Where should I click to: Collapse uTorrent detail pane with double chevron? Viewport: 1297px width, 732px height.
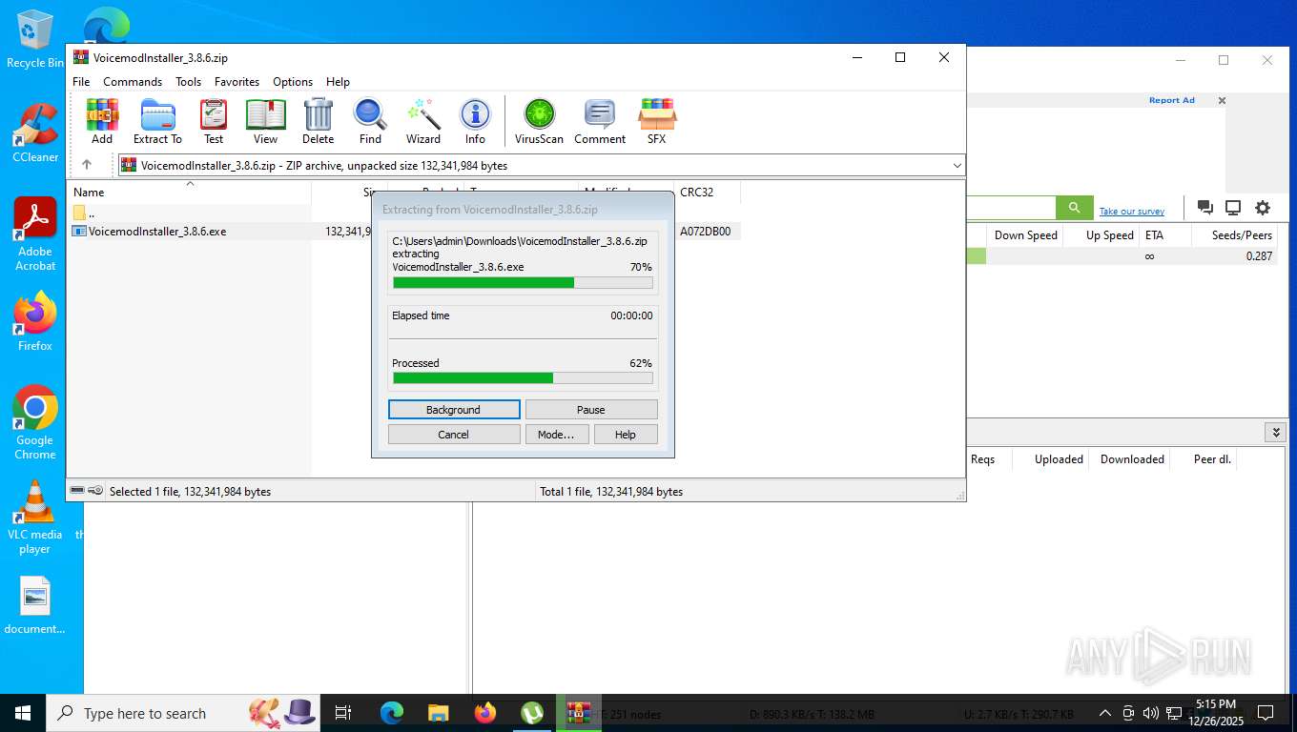(1276, 432)
